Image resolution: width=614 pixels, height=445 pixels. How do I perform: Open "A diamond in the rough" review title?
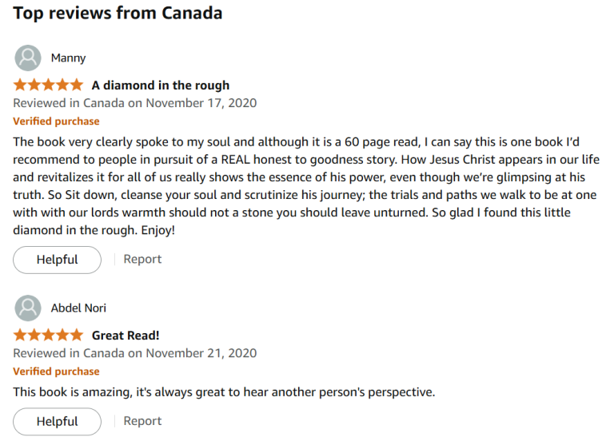[160, 85]
